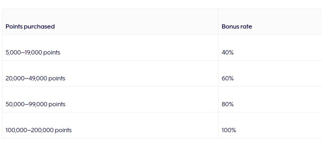Click the word 'points' after 5,000–19,000
322x149 pixels.
(x=52, y=53)
